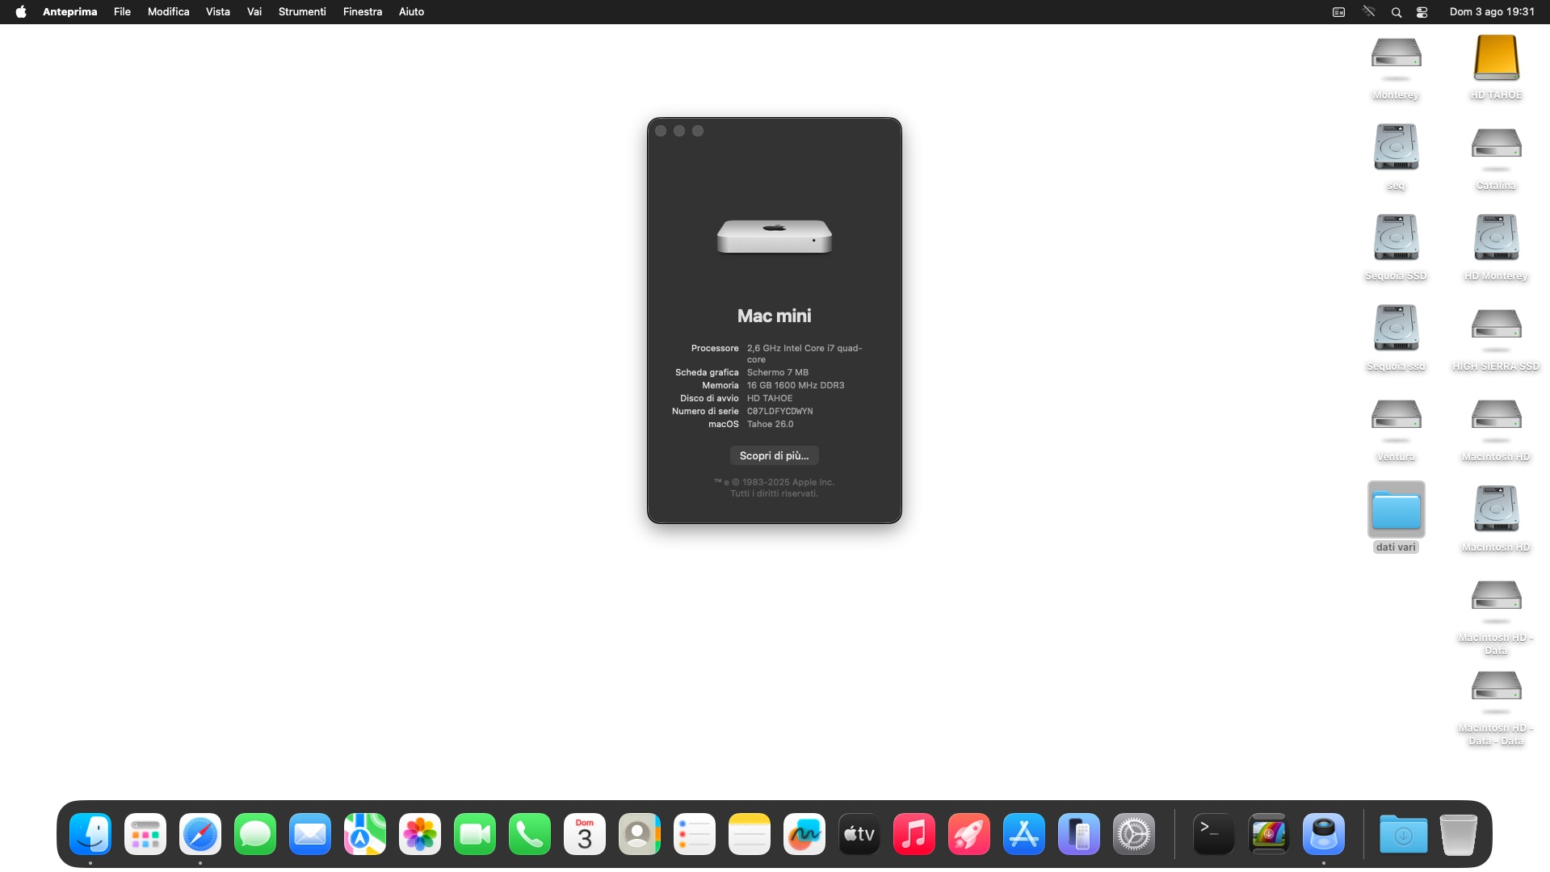This screenshot has width=1550, height=872.
Task: Click the Preview app icon in Dock
Action: (1324, 834)
